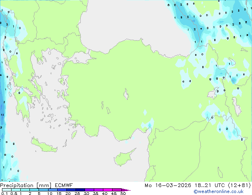Screen dimensions: 252x195
Task: Click the legend value "10"
Action: 50,193
